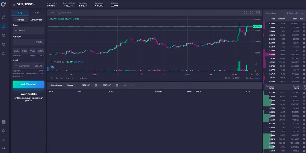Screen dimensions: 306x153
Task: Open the wallet sidebar icon
Action: (x=4, y=54)
